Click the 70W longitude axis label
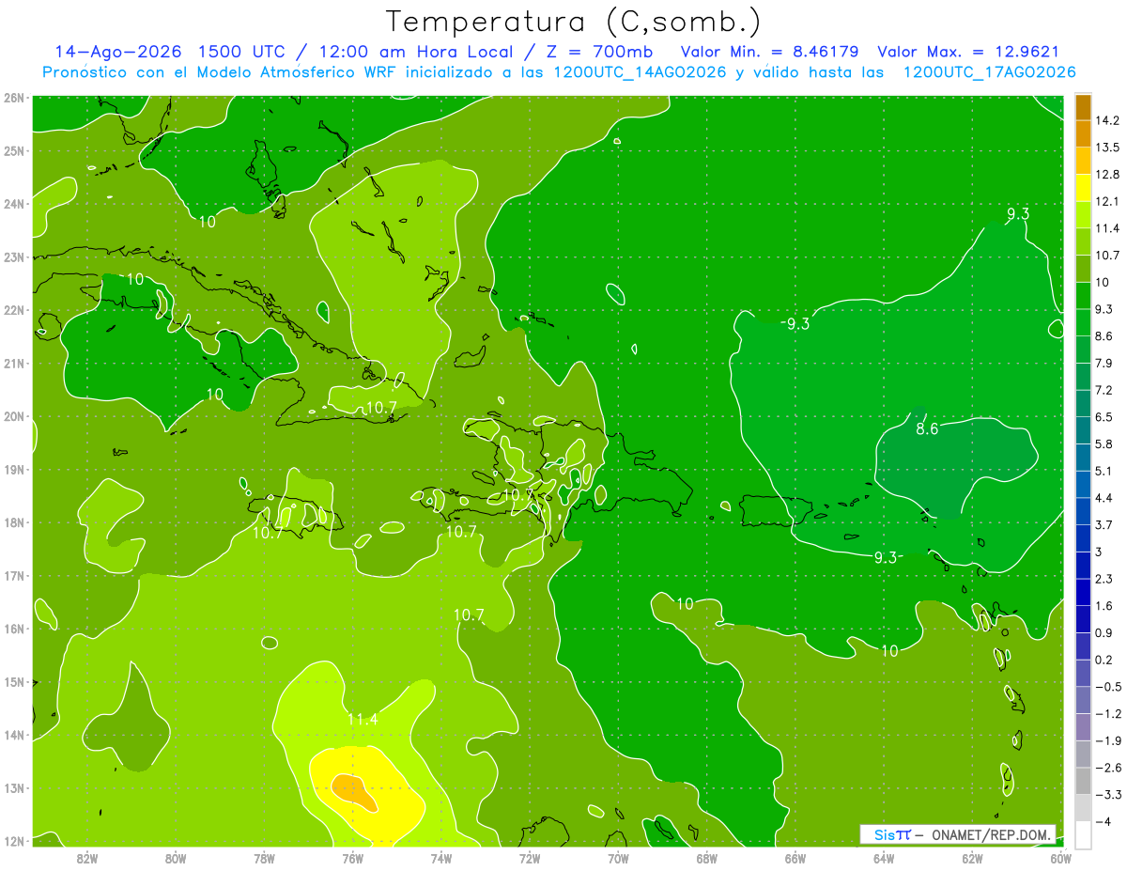This screenshot has width=1127, height=871. pos(618,858)
